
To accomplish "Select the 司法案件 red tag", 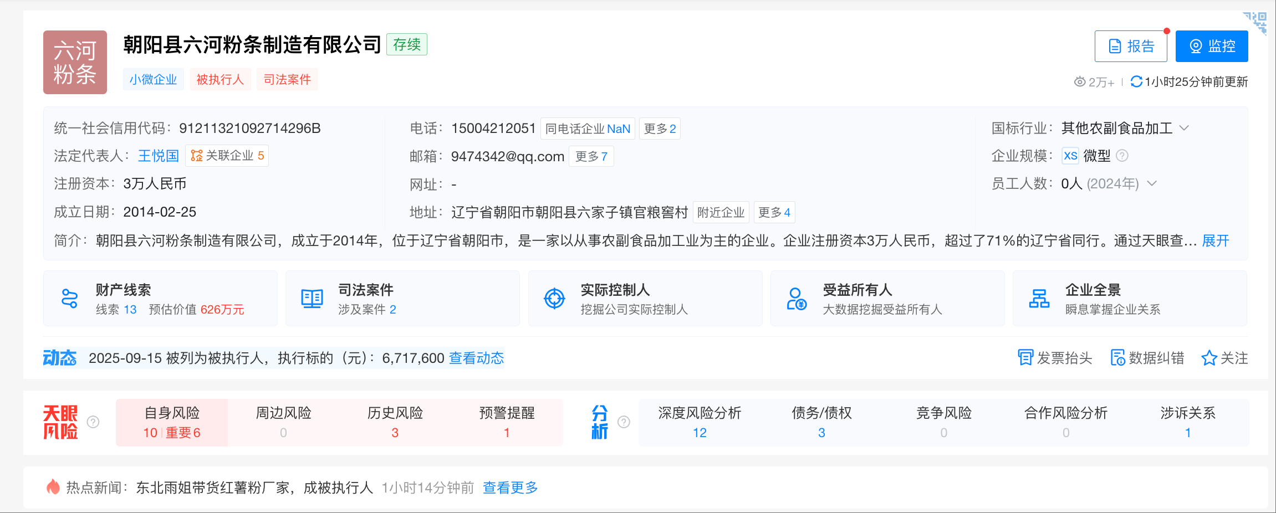I will (x=287, y=80).
